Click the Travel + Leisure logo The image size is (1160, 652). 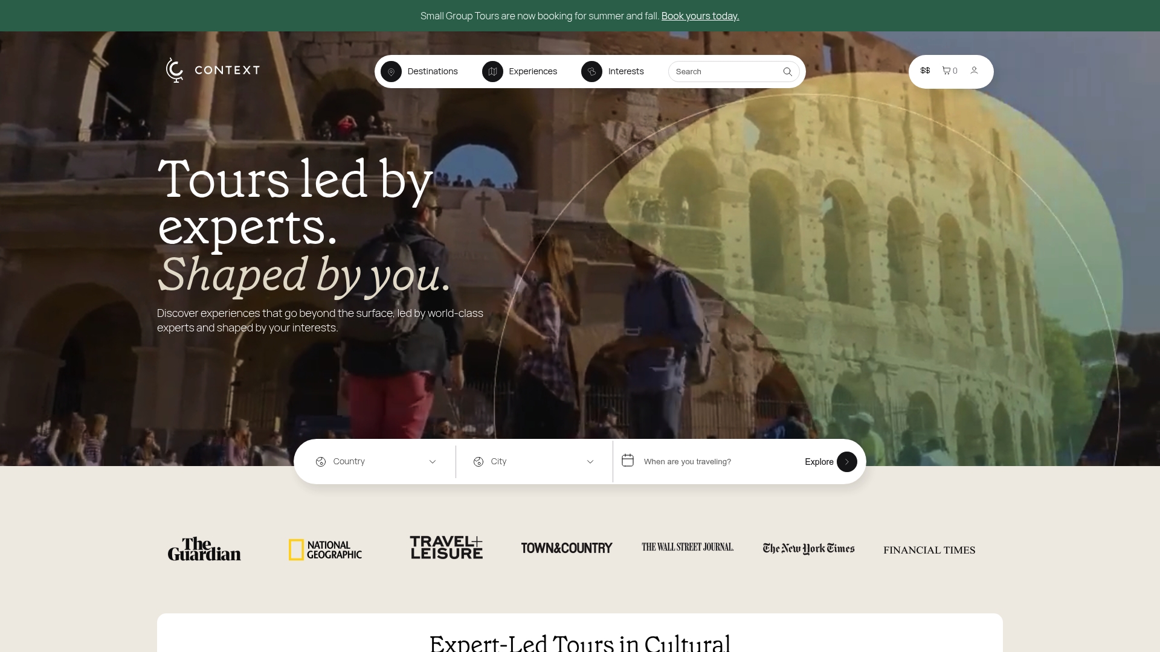(x=446, y=548)
